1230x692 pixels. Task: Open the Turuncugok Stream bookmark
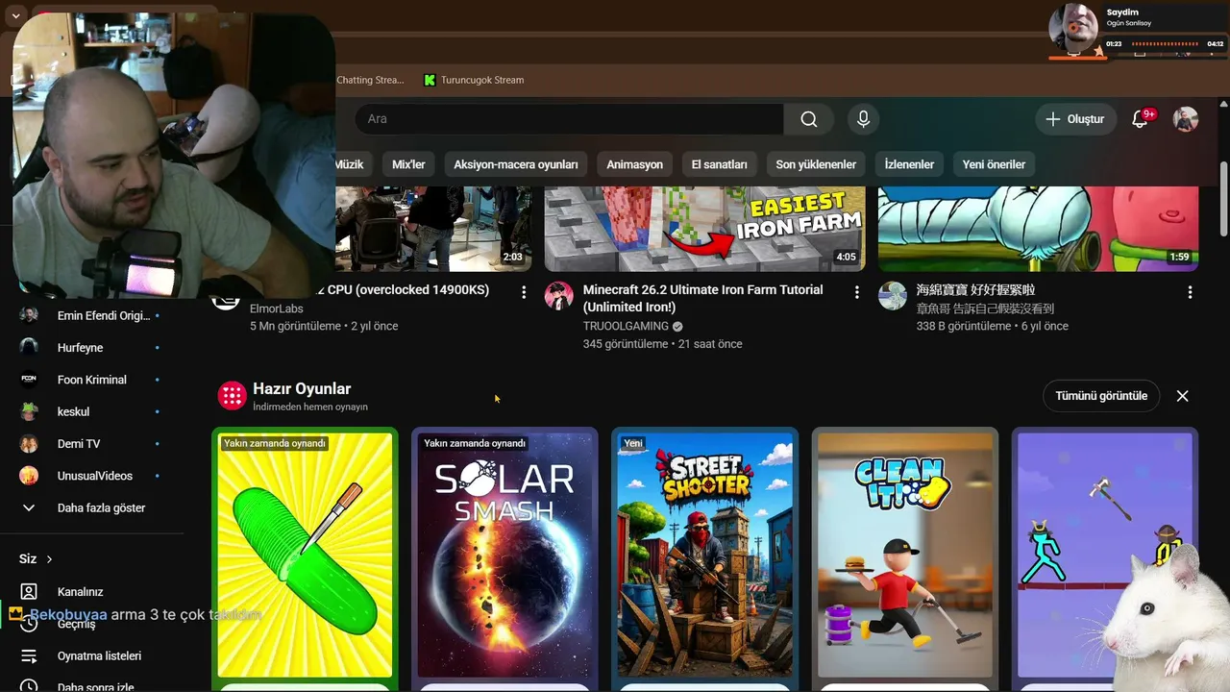474,80
